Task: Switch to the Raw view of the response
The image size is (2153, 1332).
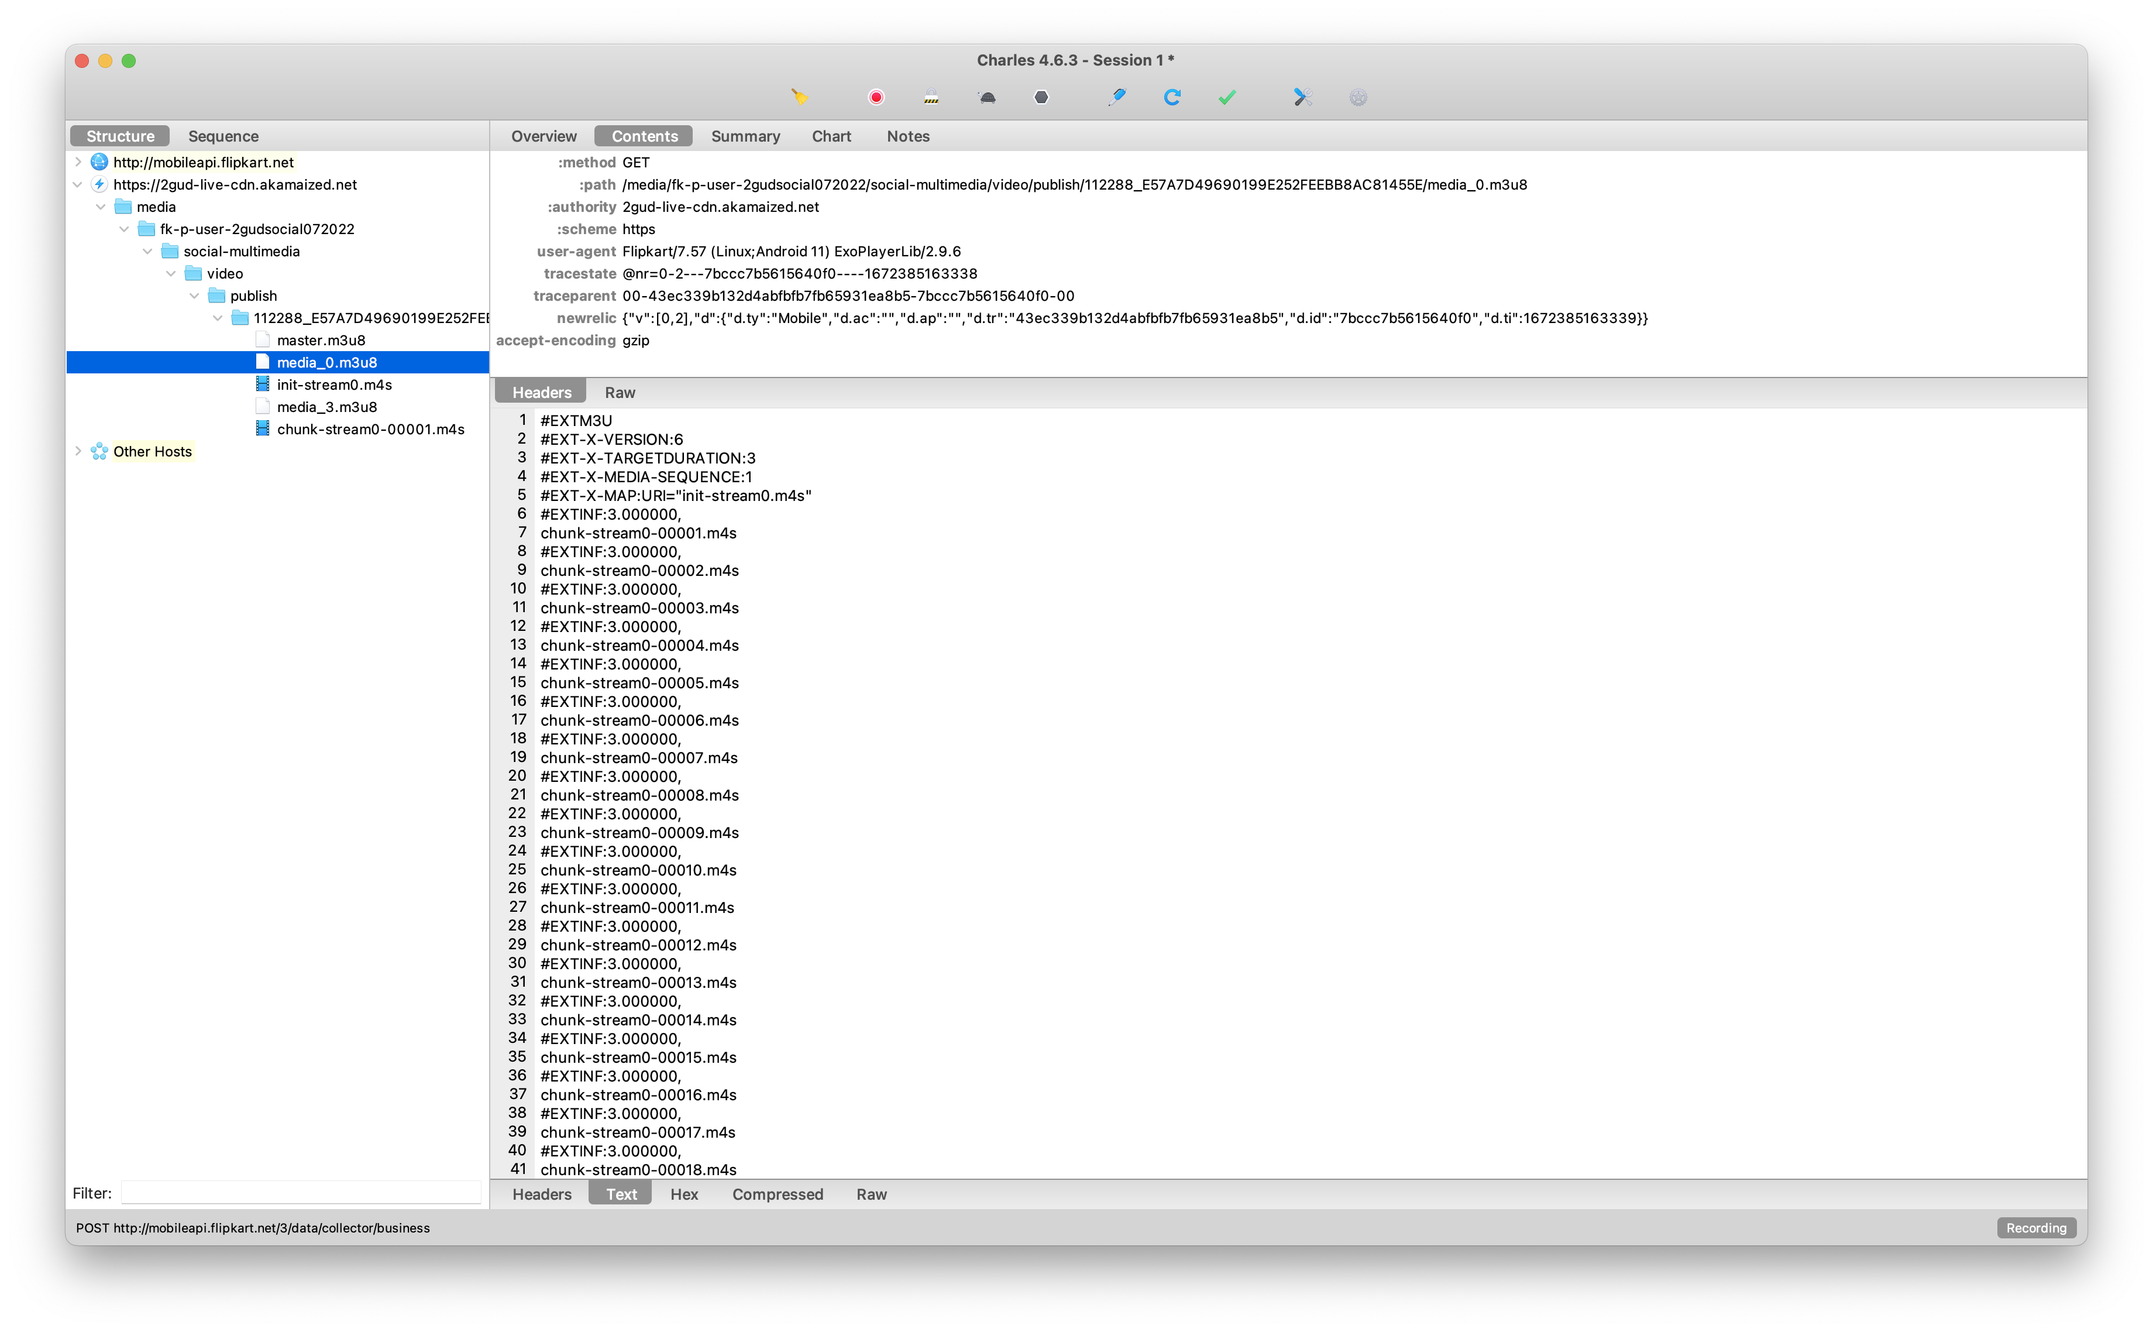Action: pyautogui.click(x=620, y=392)
